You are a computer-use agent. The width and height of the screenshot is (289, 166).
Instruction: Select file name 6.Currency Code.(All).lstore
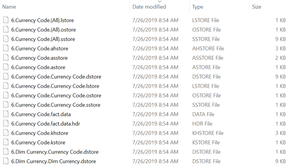click(x=43, y=20)
